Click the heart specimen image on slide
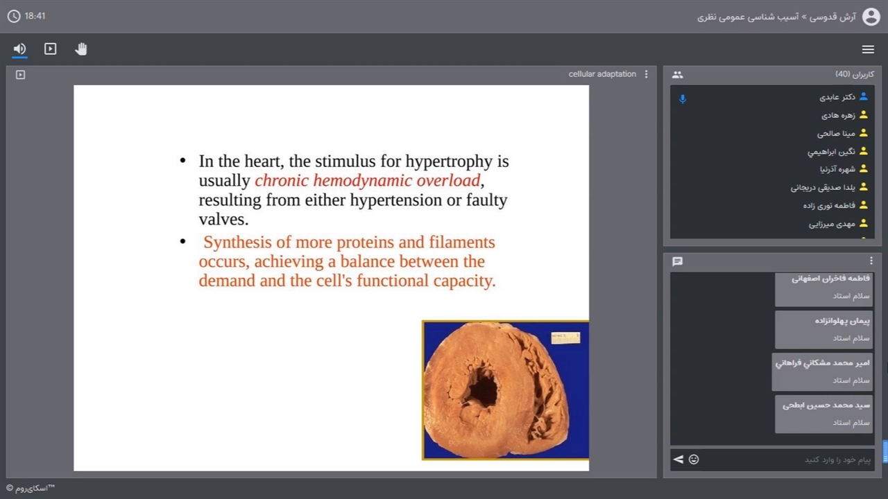This screenshot has height=499, width=888. pos(505,390)
